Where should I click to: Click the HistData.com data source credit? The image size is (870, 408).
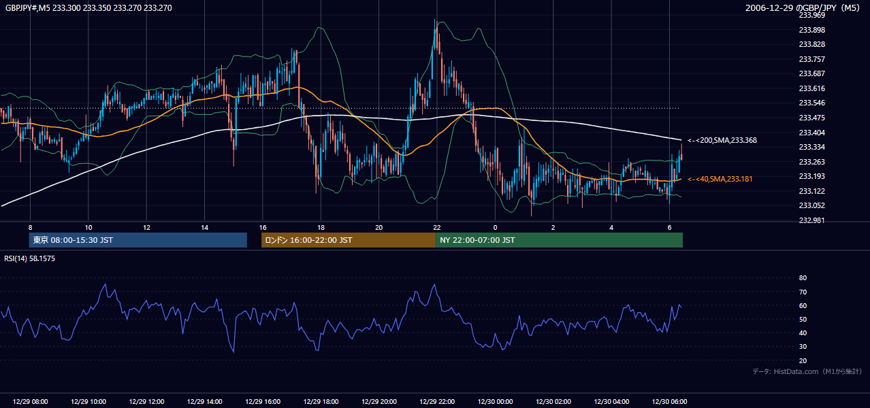point(807,371)
